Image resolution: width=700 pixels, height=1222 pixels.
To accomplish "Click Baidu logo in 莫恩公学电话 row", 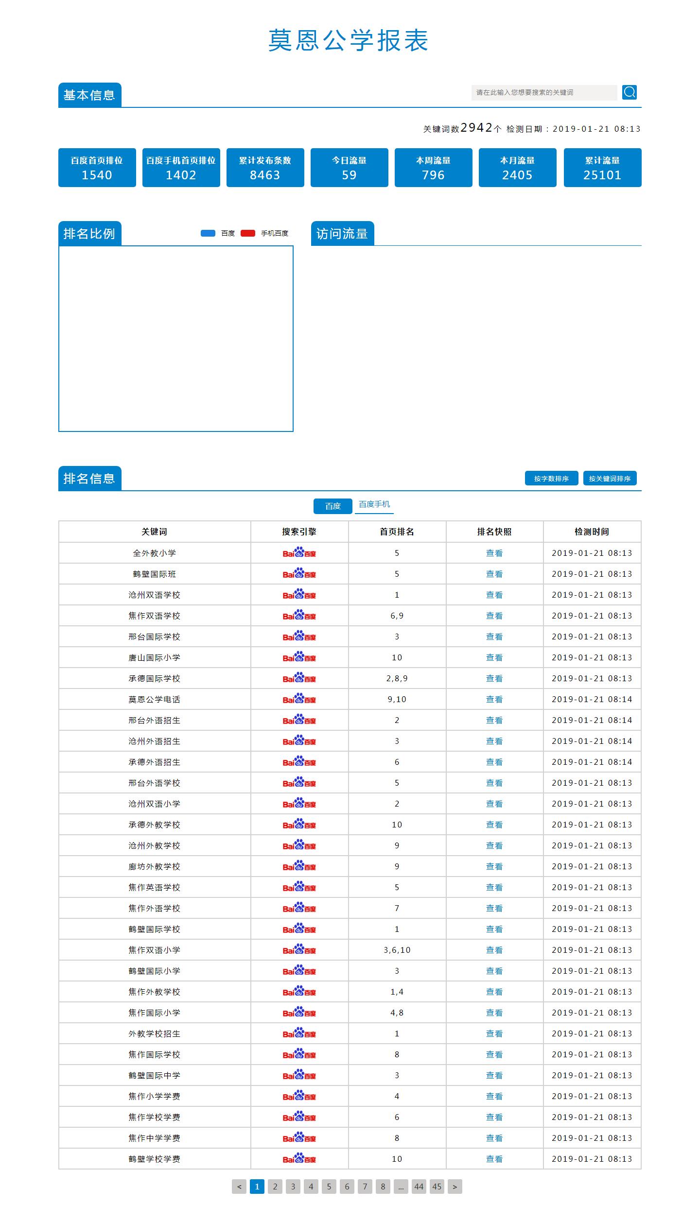I will pos(299,699).
